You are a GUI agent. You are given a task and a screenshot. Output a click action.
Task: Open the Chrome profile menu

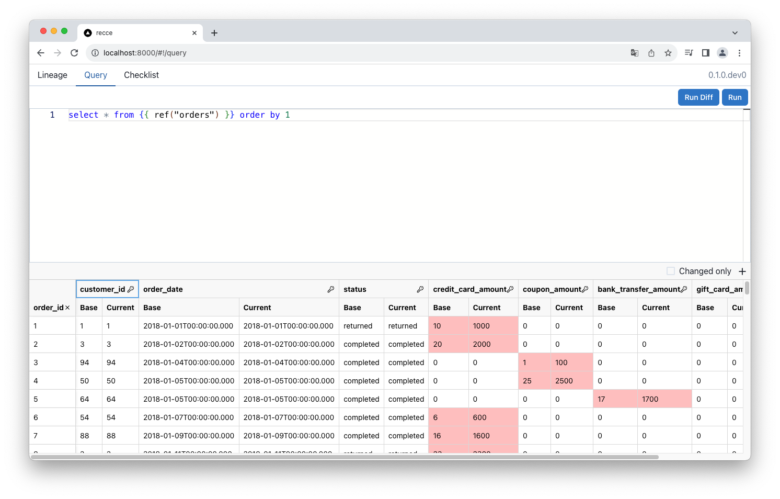pyautogui.click(x=722, y=53)
